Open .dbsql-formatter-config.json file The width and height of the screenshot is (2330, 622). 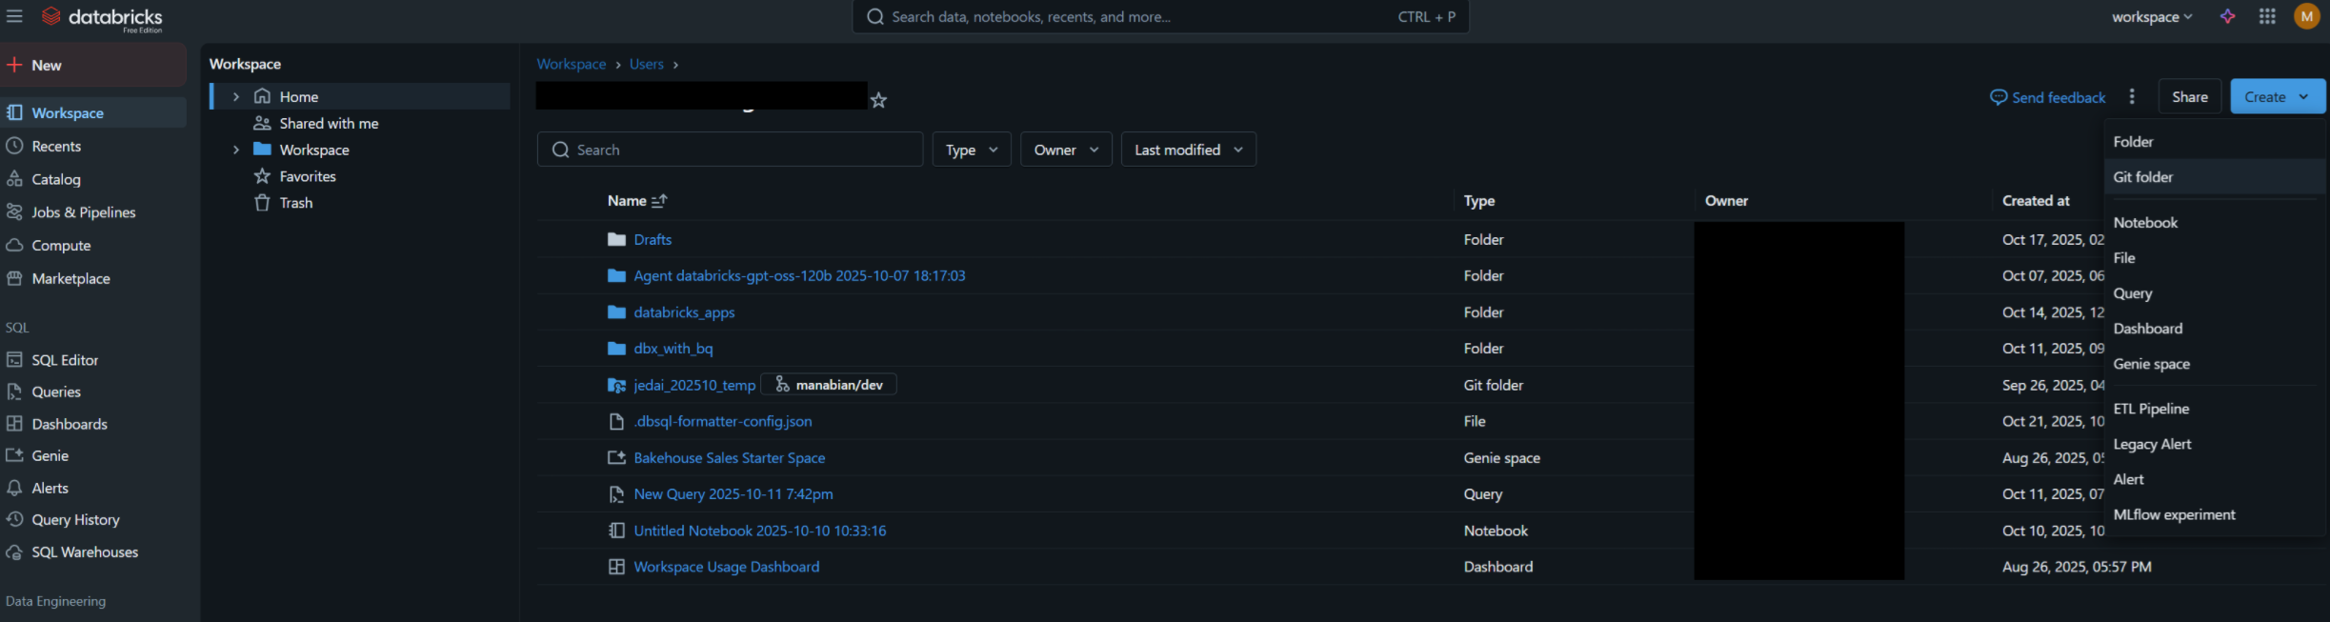tap(723, 421)
